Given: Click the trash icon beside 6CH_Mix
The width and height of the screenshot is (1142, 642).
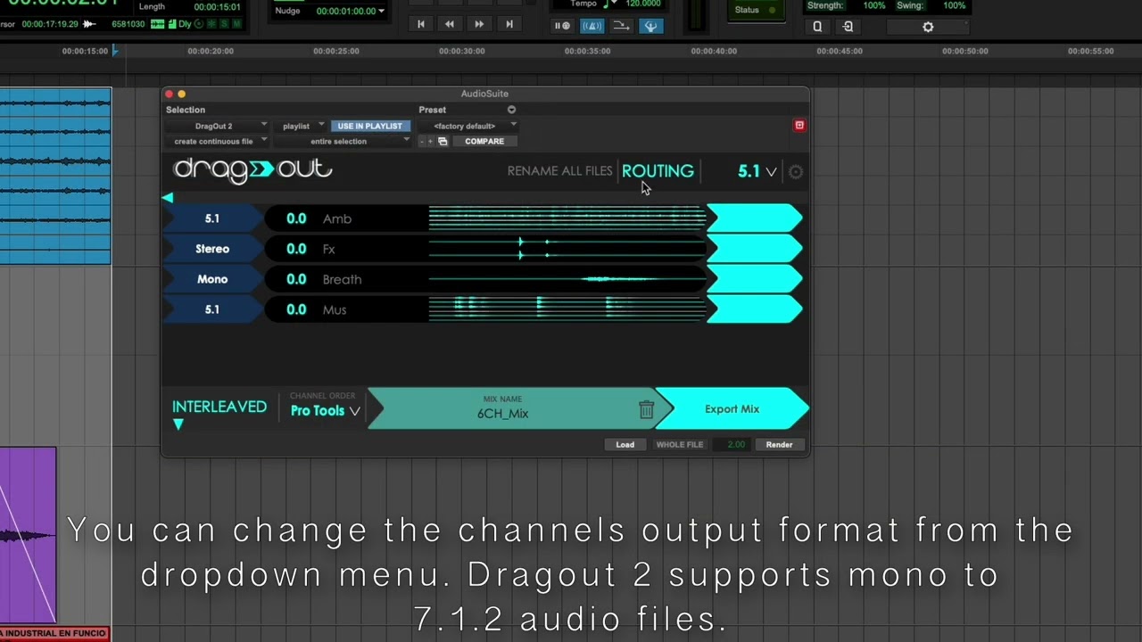Looking at the screenshot, I should point(646,409).
